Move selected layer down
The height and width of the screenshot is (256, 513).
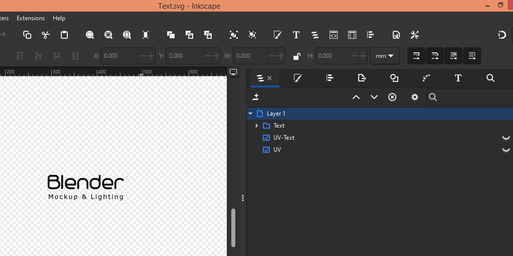point(374,97)
